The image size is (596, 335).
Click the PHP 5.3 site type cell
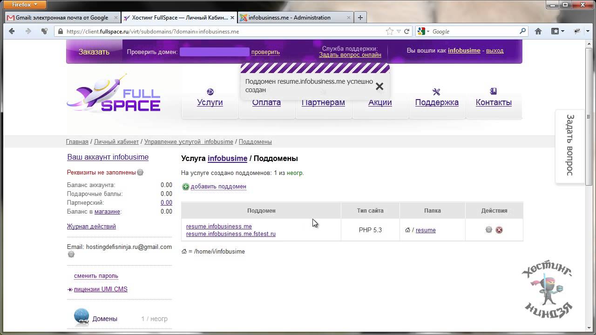tap(370, 230)
